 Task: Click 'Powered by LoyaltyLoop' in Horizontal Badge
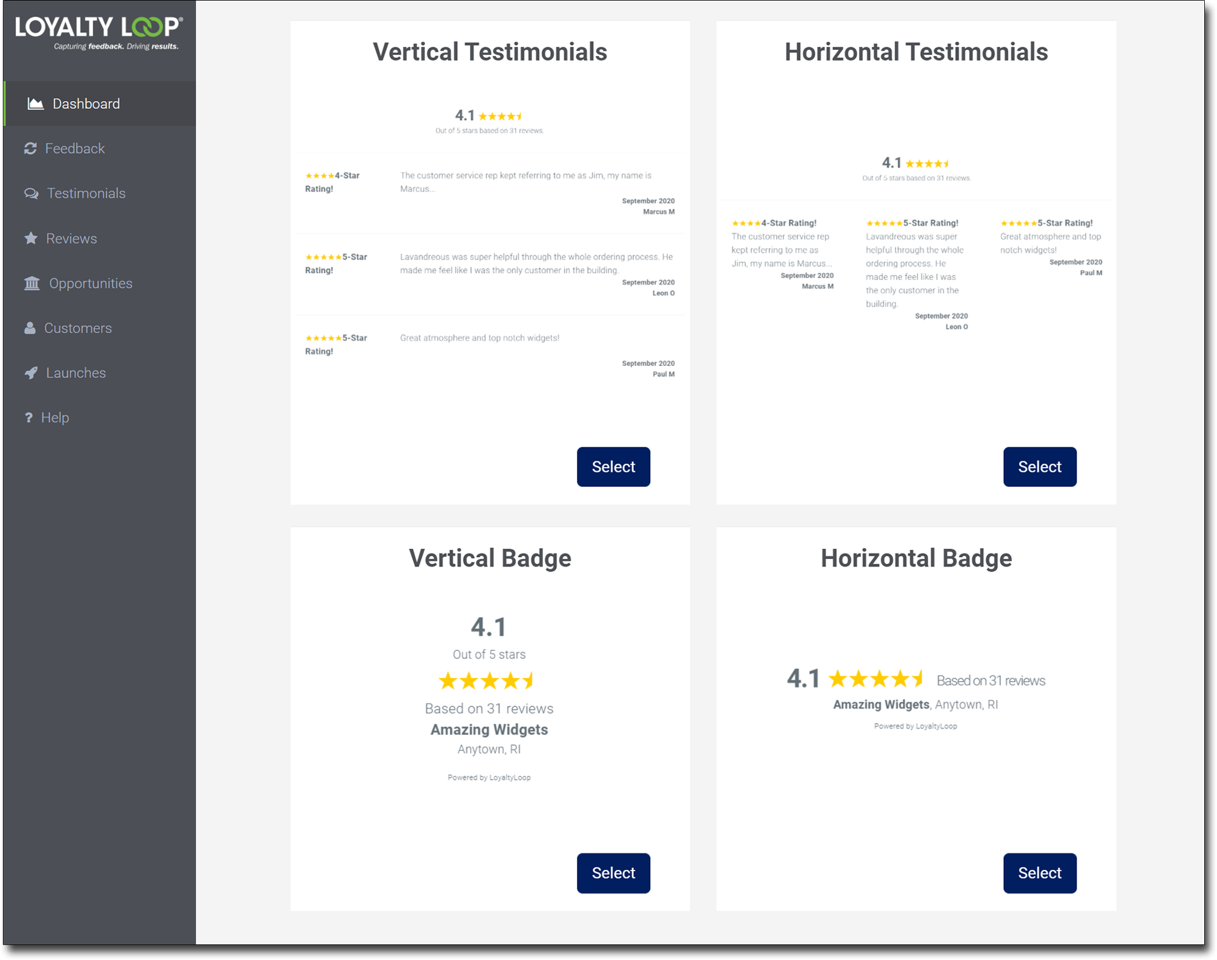[x=915, y=726]
